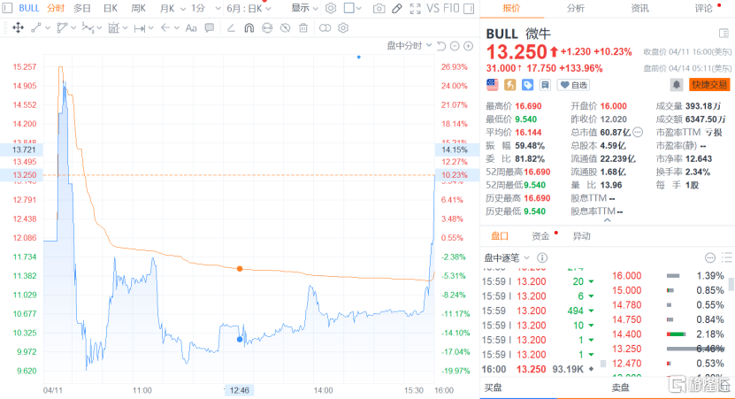Switch to 多日 multi-day chart
The height and width of the screenshot is (399, 735).
click(x=82, y=9)
